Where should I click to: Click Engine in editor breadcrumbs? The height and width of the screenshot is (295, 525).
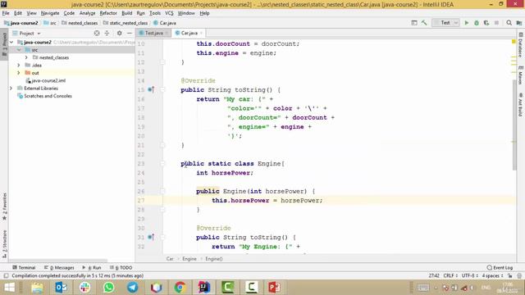click(189, 259)
